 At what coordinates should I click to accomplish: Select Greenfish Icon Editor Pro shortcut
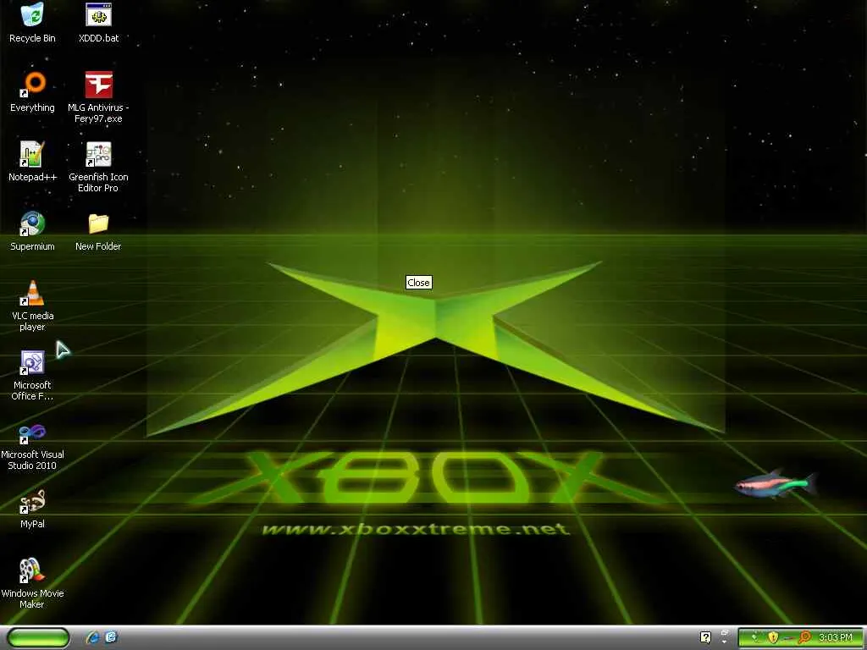coord(98,154)
